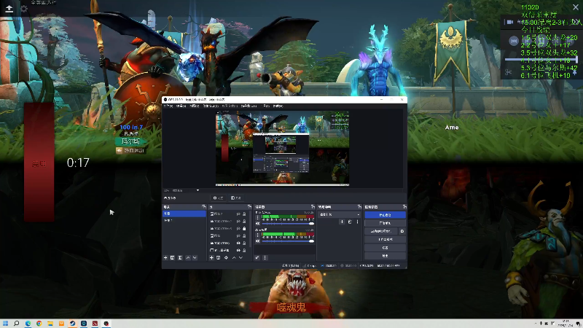Click the upload icon at game top-left
The width and height of the screenshot is (583, 328).
pos(9,8)
